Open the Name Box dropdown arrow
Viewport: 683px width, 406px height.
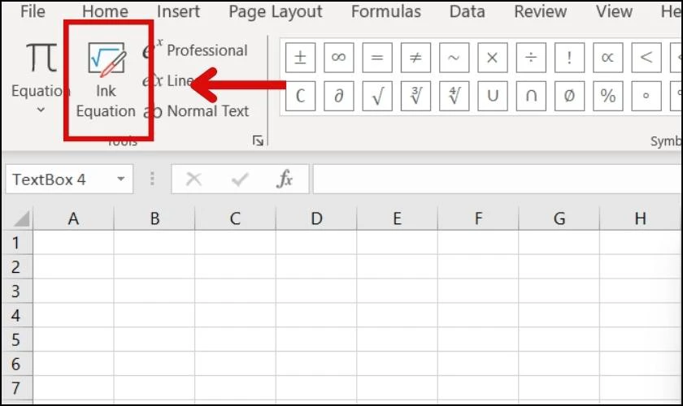[x=121, y=179]
